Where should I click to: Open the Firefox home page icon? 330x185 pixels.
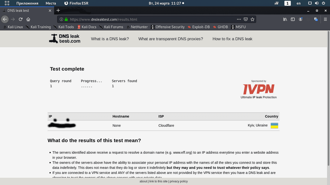click(x=28, y=19)
